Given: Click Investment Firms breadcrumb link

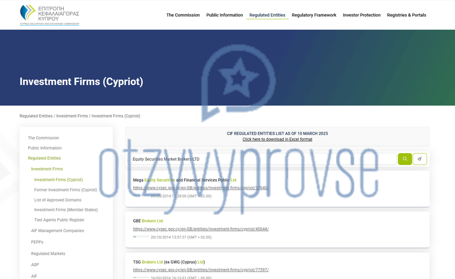Looking at the screenshot, I should click(x=72, y=116).
